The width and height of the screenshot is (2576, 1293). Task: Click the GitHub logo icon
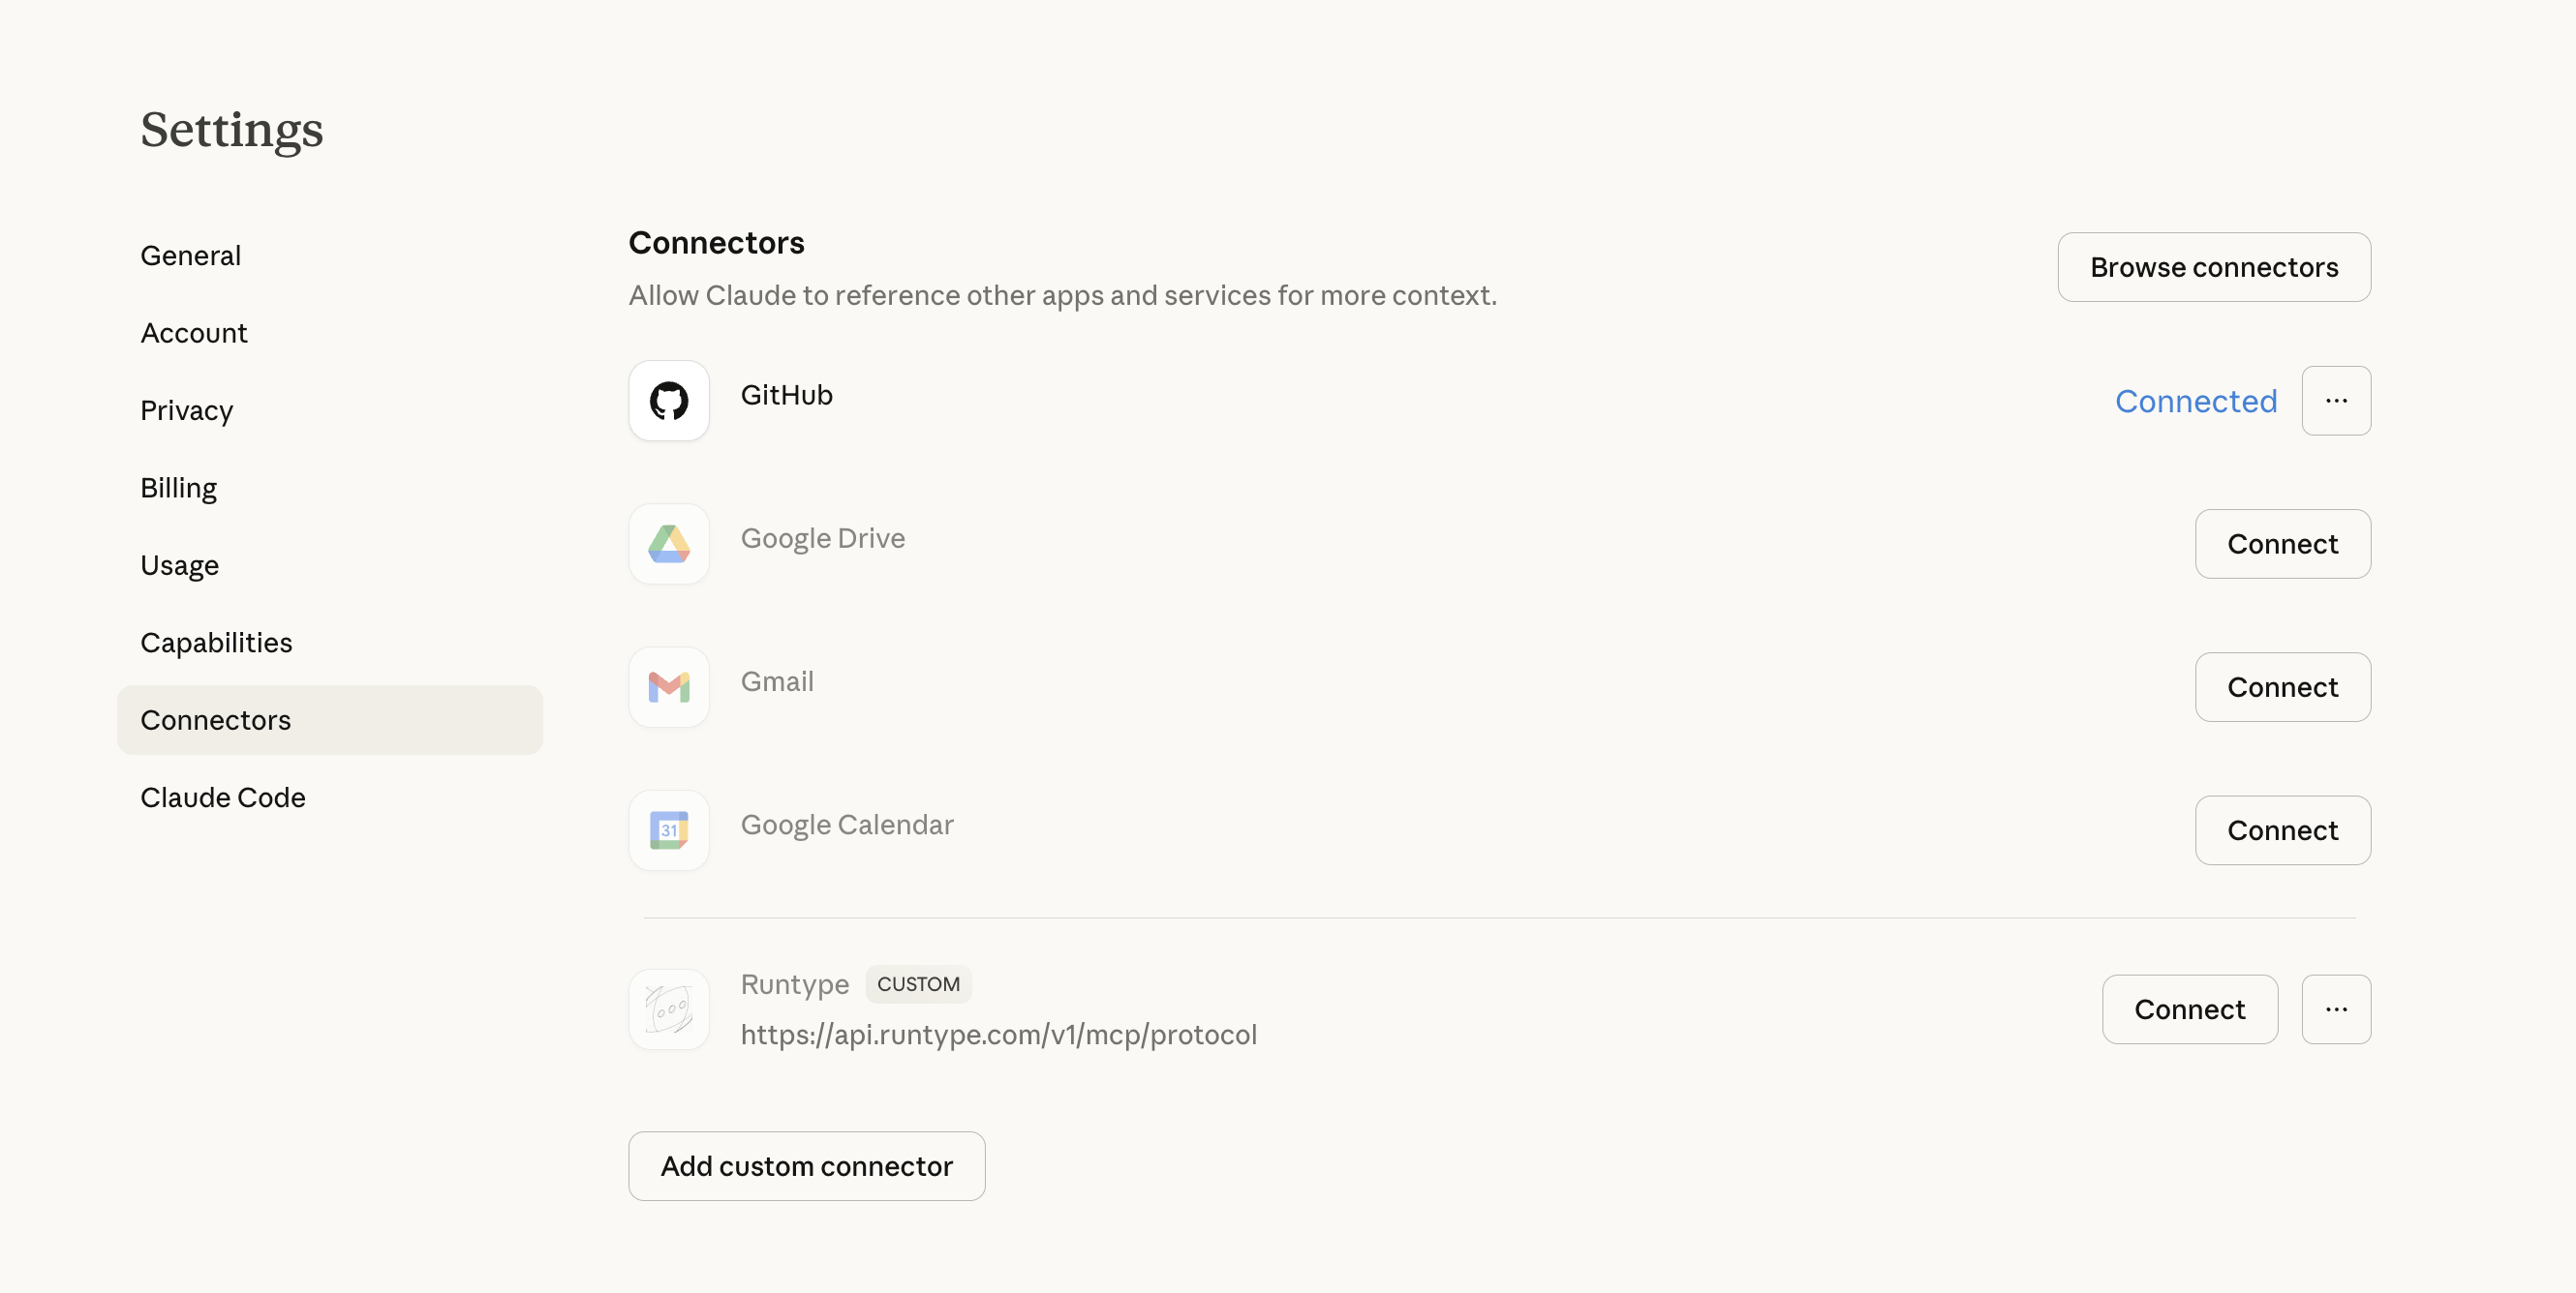668,401
